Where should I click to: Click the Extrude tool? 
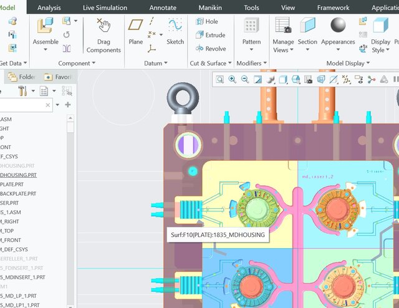211,35
